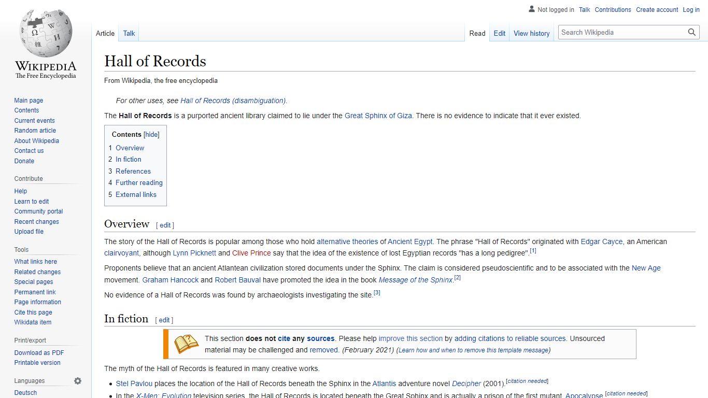Open Printable version
This screenshot has width=708, height=398.
coord(37,363)
